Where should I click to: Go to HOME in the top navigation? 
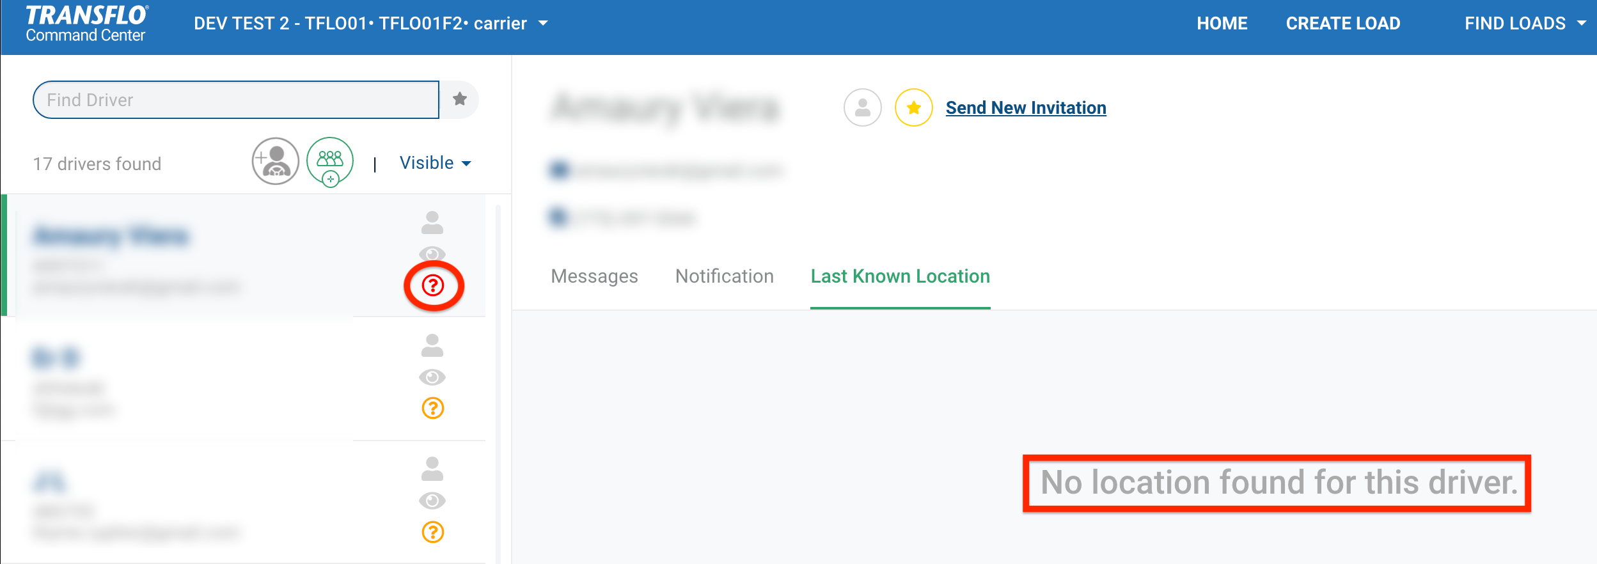(1222, 24)
